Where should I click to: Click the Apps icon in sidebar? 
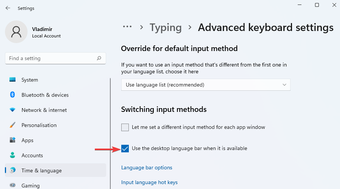(x=12, y=140)
